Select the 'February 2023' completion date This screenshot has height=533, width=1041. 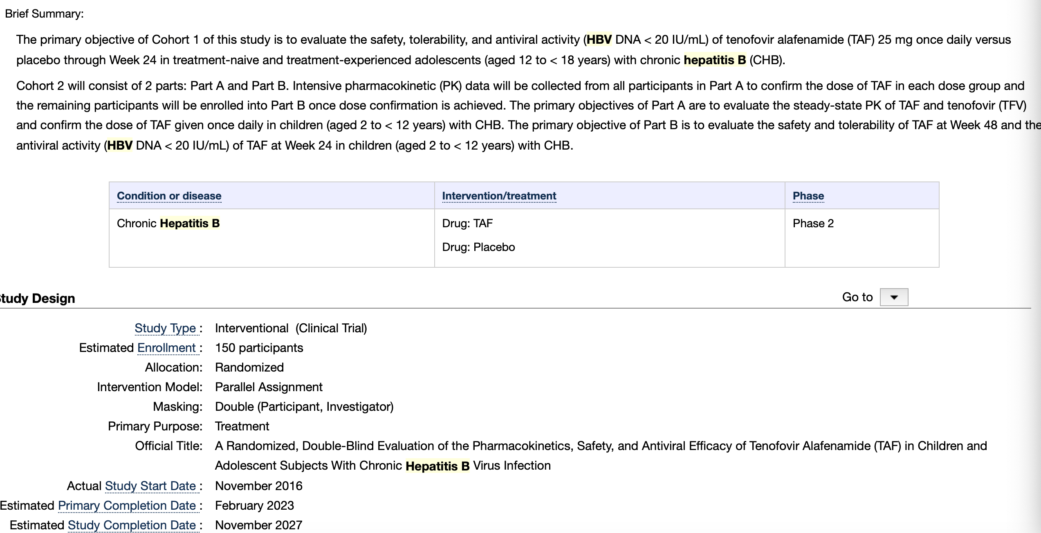(254, 506)
